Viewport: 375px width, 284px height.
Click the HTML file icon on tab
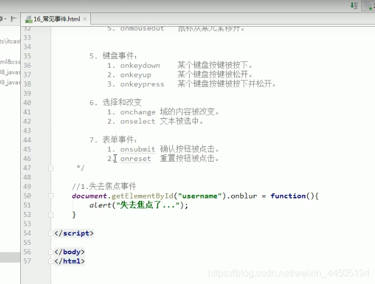click(29, 19)
